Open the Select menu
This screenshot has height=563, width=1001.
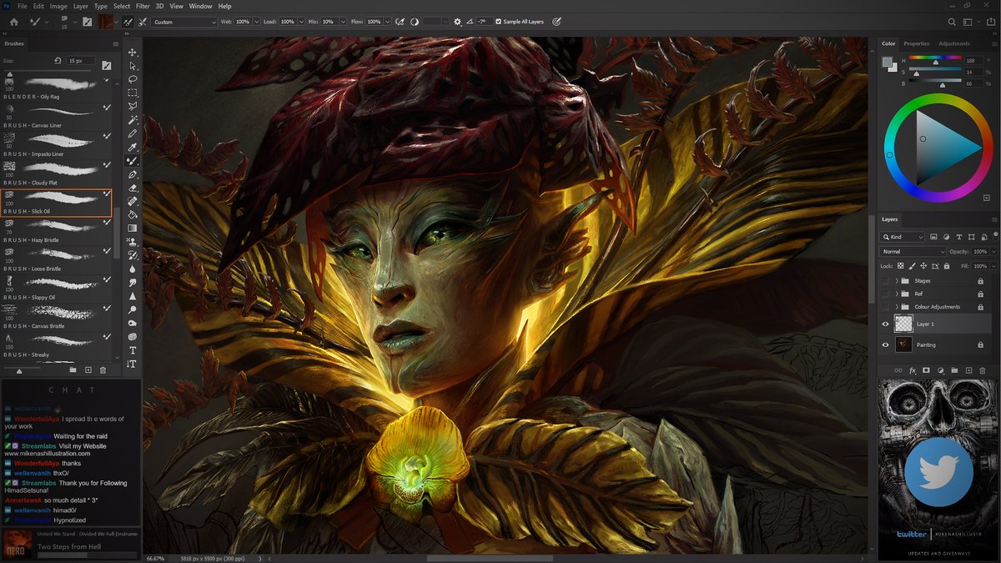point(122,6)
